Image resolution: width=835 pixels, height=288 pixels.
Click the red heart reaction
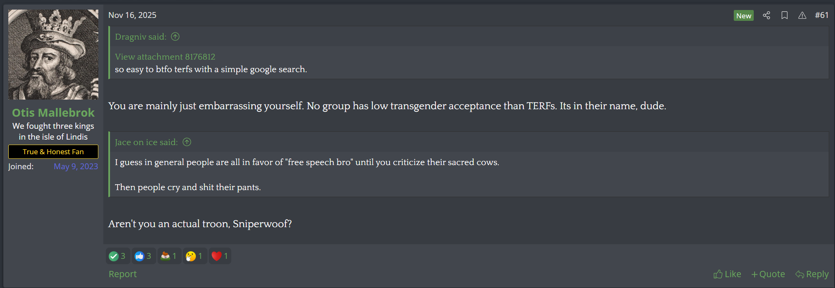(x=217, y=256)
